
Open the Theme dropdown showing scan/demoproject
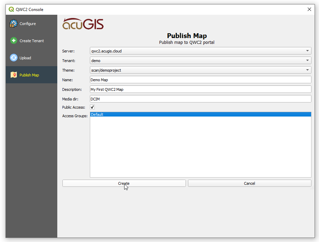click(200, 70)
